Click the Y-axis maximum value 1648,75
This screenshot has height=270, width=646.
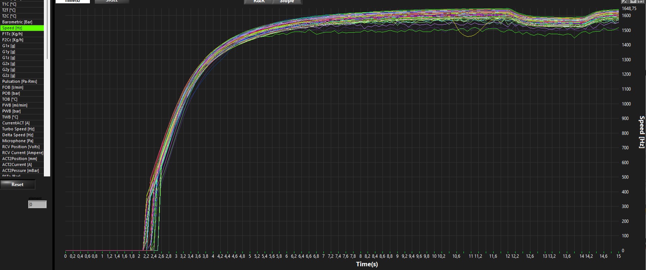pyautogui.click(x=629, y=9)
